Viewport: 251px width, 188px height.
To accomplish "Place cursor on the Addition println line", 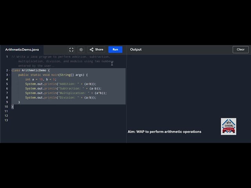I will point(61,84).
